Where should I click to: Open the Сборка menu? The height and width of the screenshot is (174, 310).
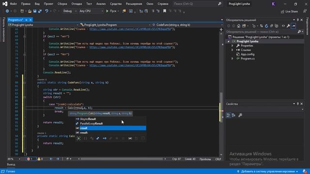coord(62,4)
